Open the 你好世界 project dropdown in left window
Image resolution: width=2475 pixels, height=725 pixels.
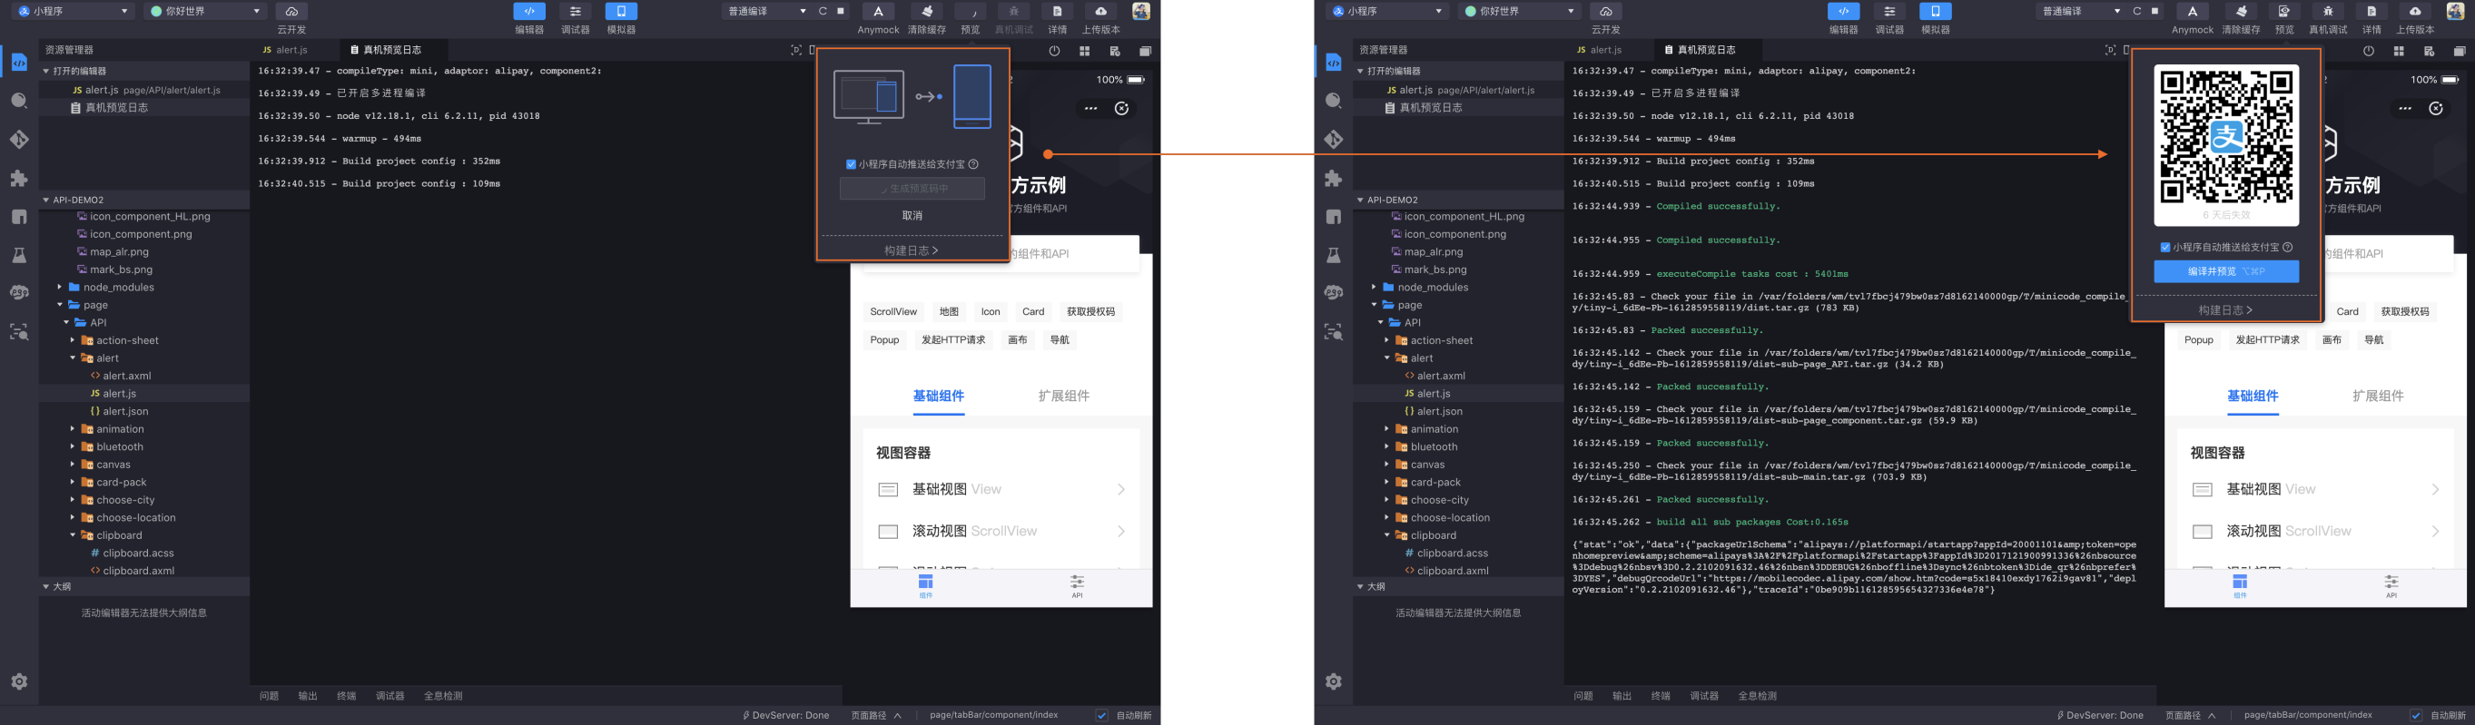pyautogui.click(x=204, y=12)
